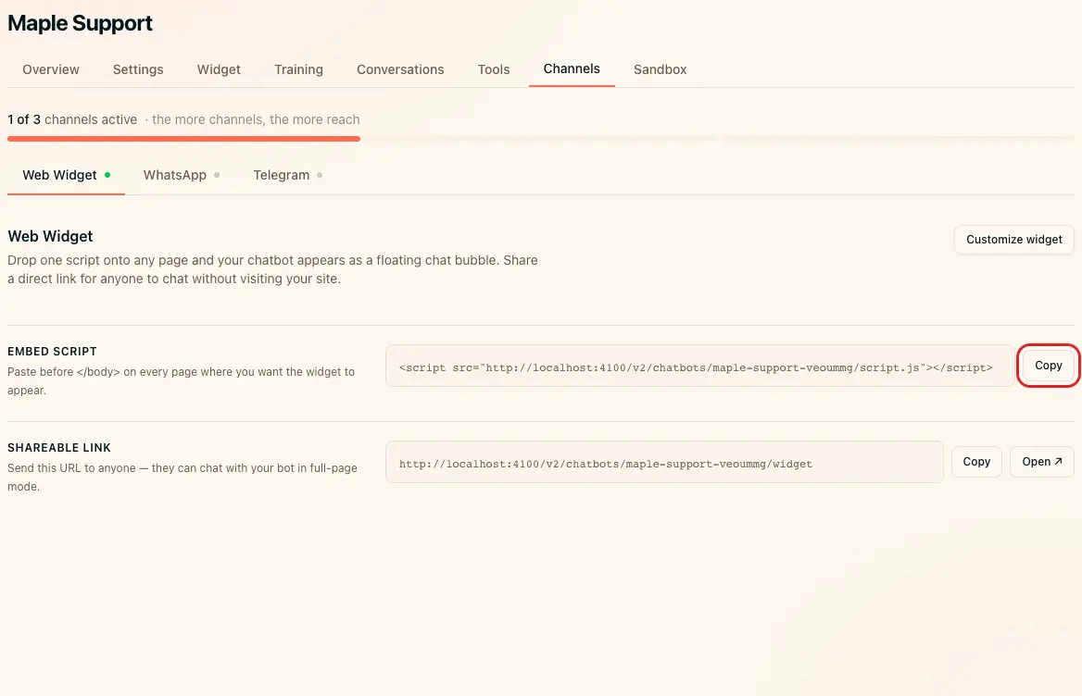Click the embed script code field

(699, 366)
